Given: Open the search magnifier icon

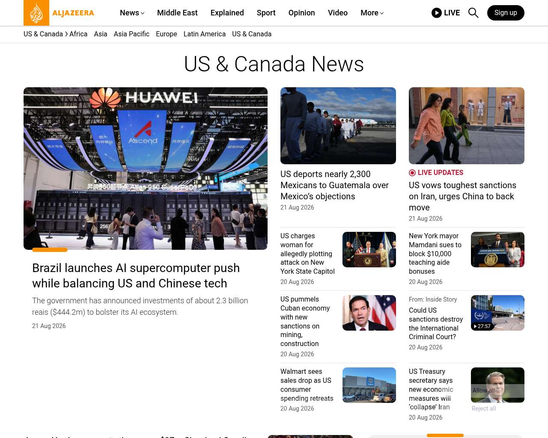Looking at the screenshot, I should click(474, 13).
